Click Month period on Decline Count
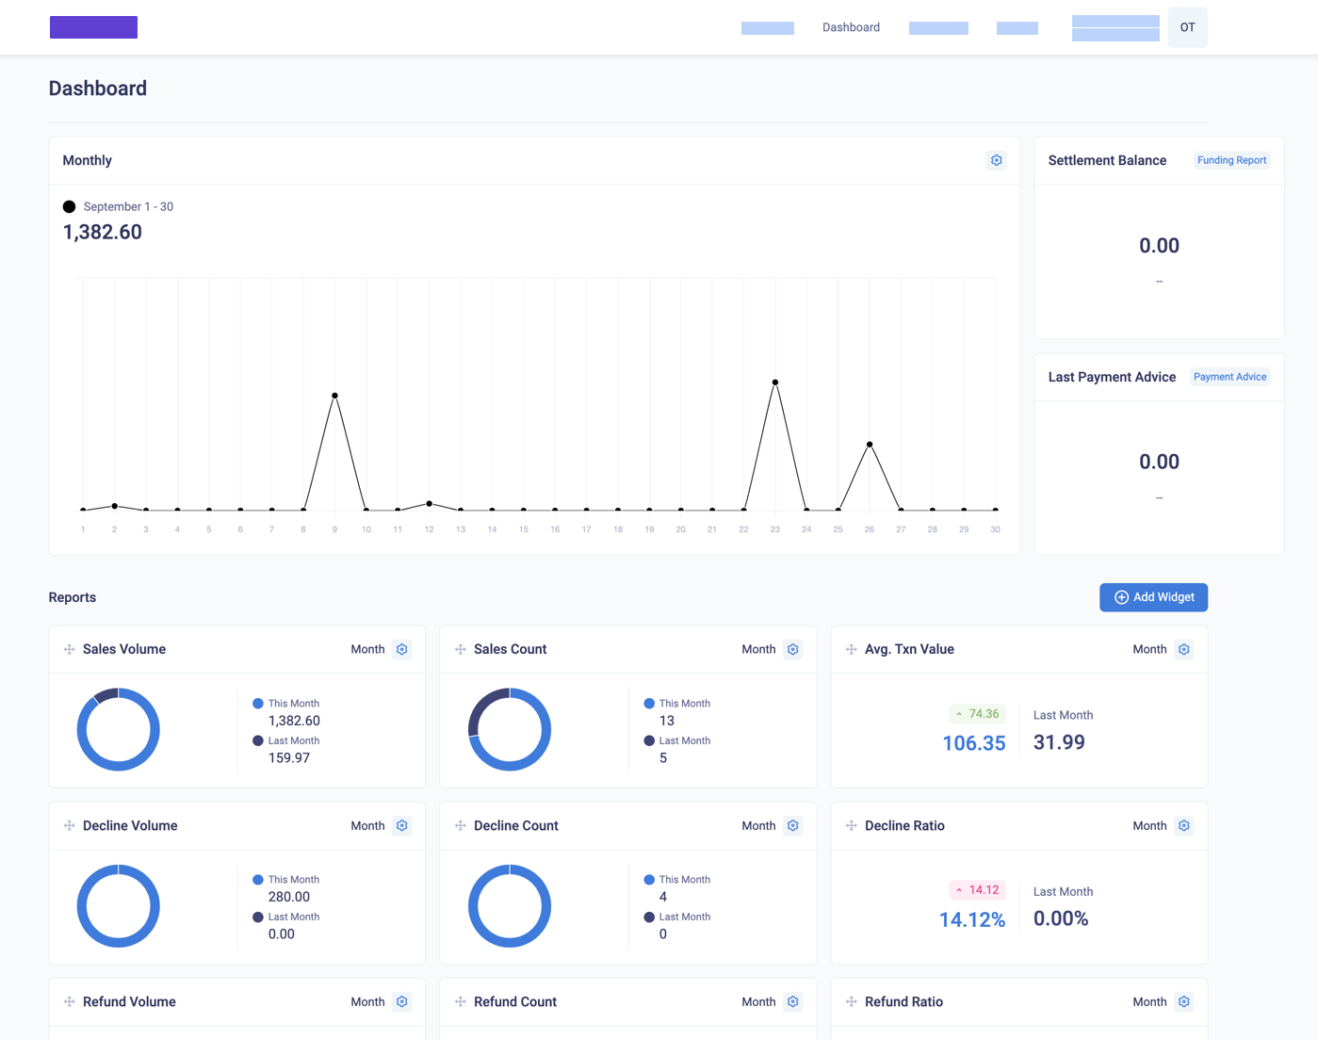 pyautogui.click(x=758, y=825)
